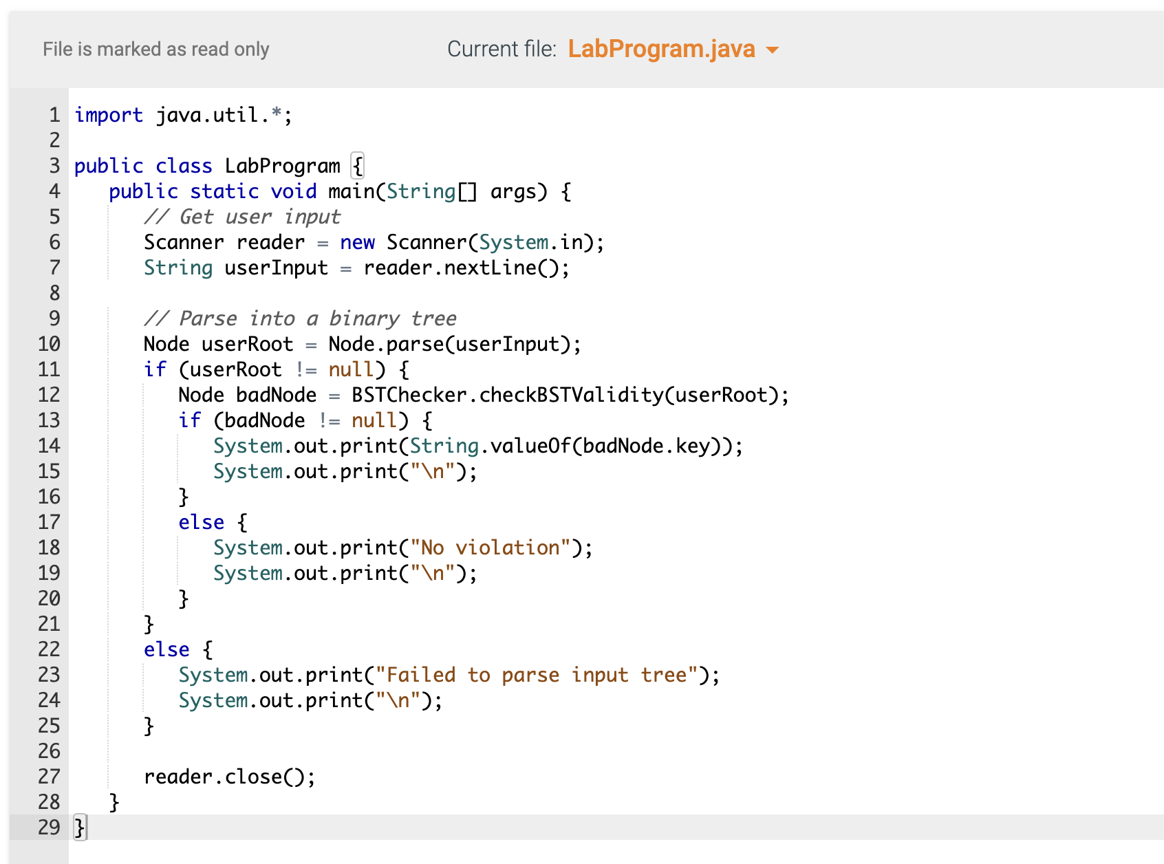Click the reader.close statement
1164x864 pixels.
point(229,777)
